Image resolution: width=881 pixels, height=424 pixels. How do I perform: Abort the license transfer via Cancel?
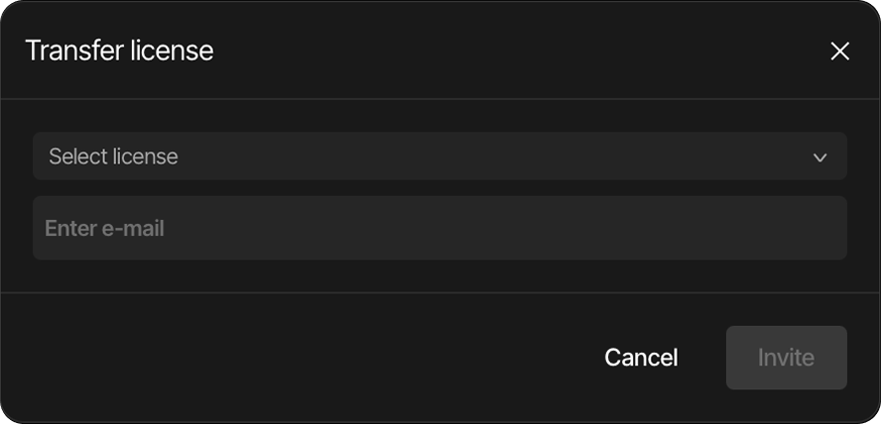pyautogui.click(x=641, y=358)
